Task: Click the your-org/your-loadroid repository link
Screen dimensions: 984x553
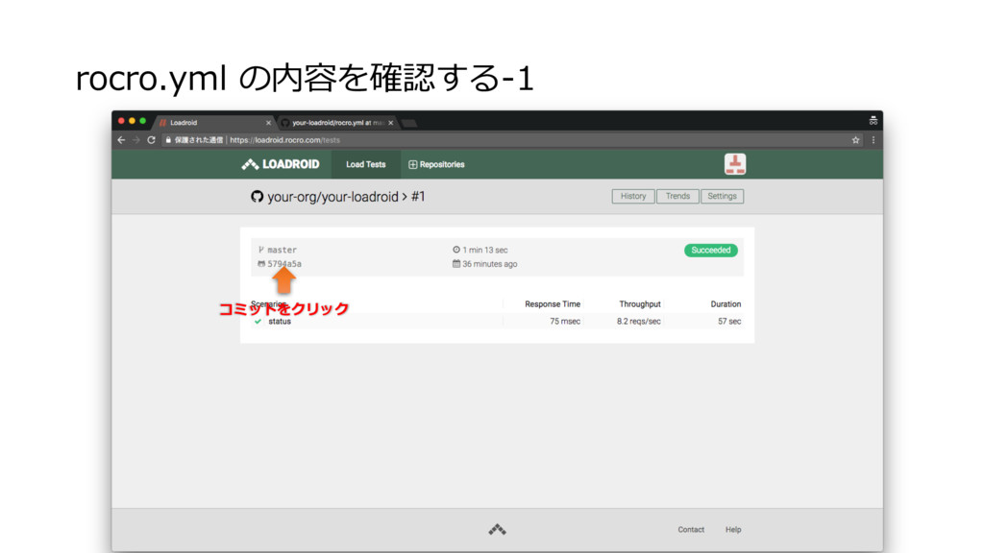Action: click(332, 197)
